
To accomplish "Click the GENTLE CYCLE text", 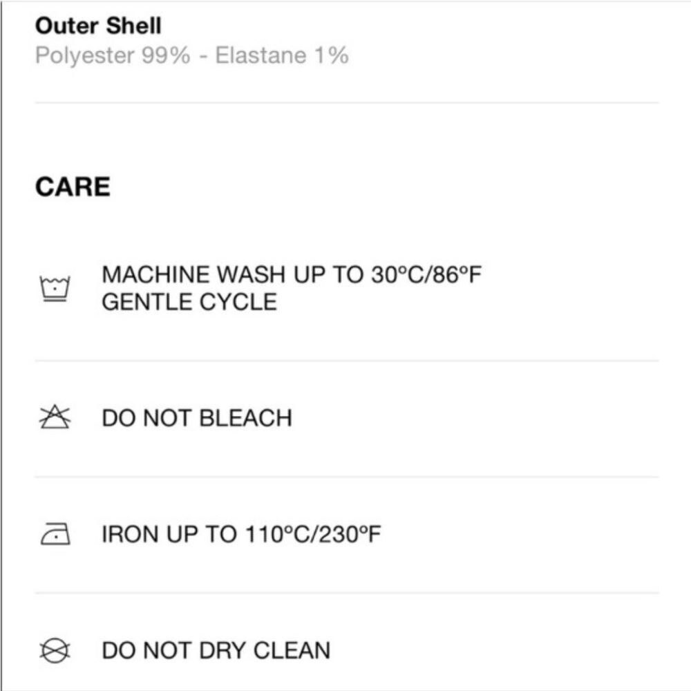I will 189,302.
